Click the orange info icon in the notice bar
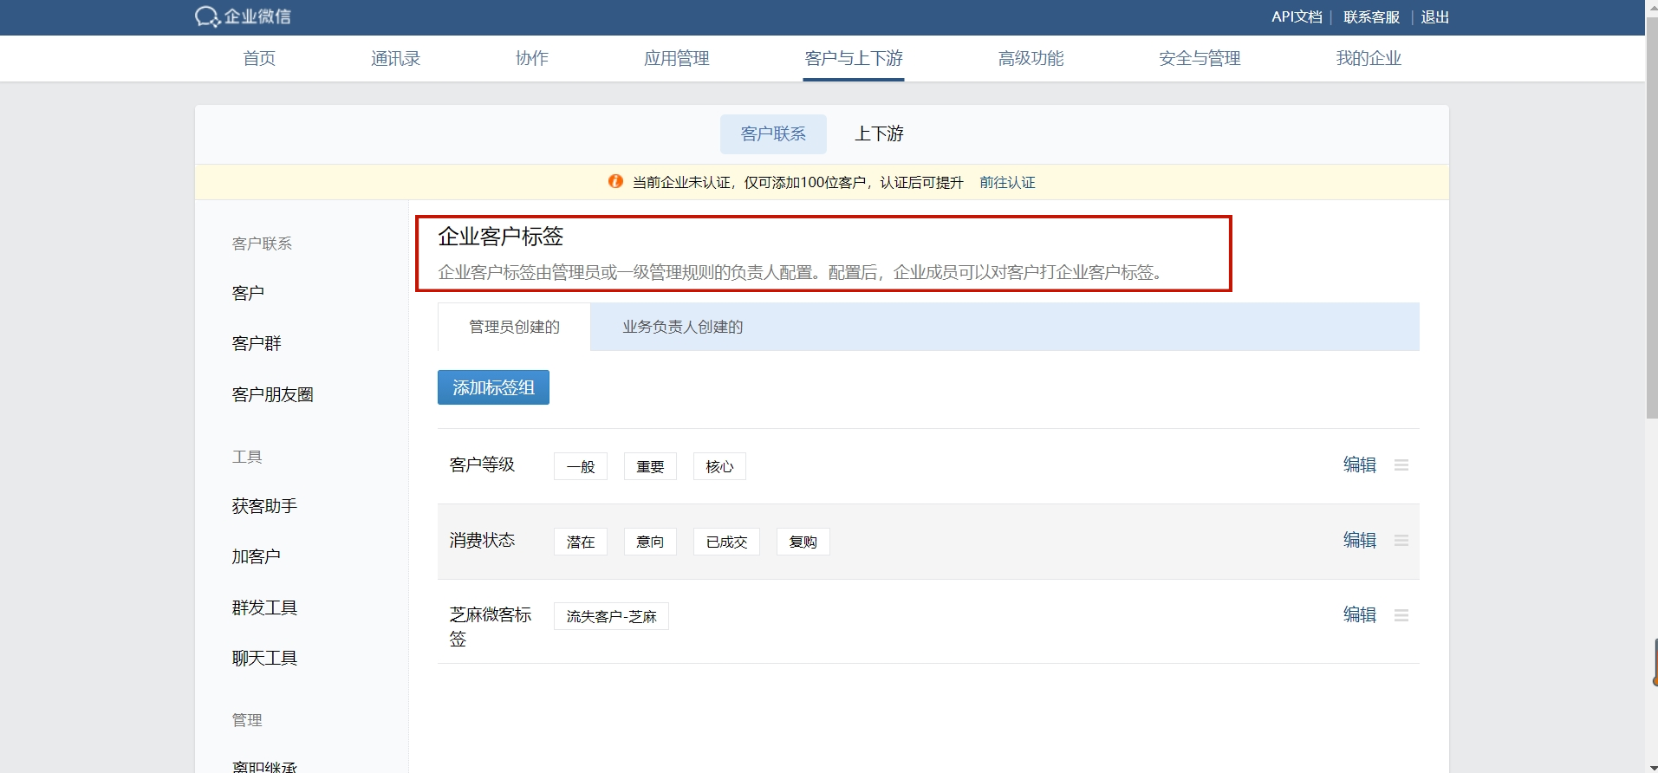The width and height of the screenshot is (1658, 773). pyautogui.click(x=615, y=181)
